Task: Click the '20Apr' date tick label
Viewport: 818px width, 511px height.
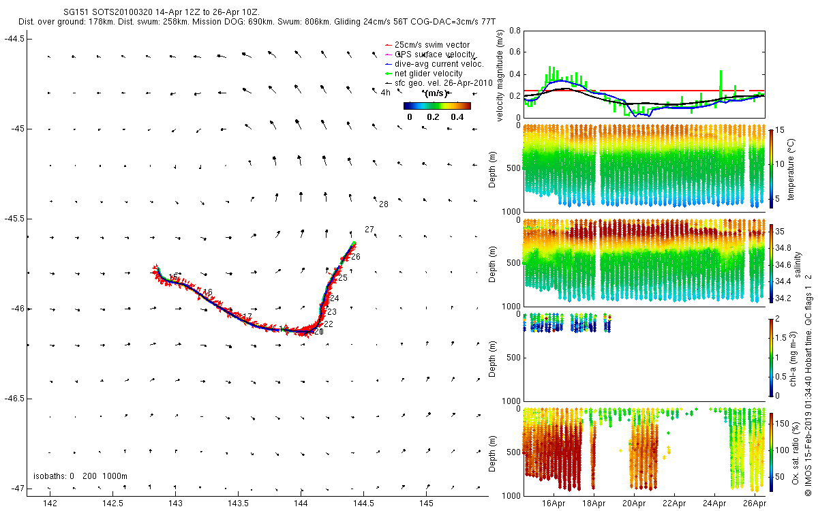Action: [x=634, y=504]
